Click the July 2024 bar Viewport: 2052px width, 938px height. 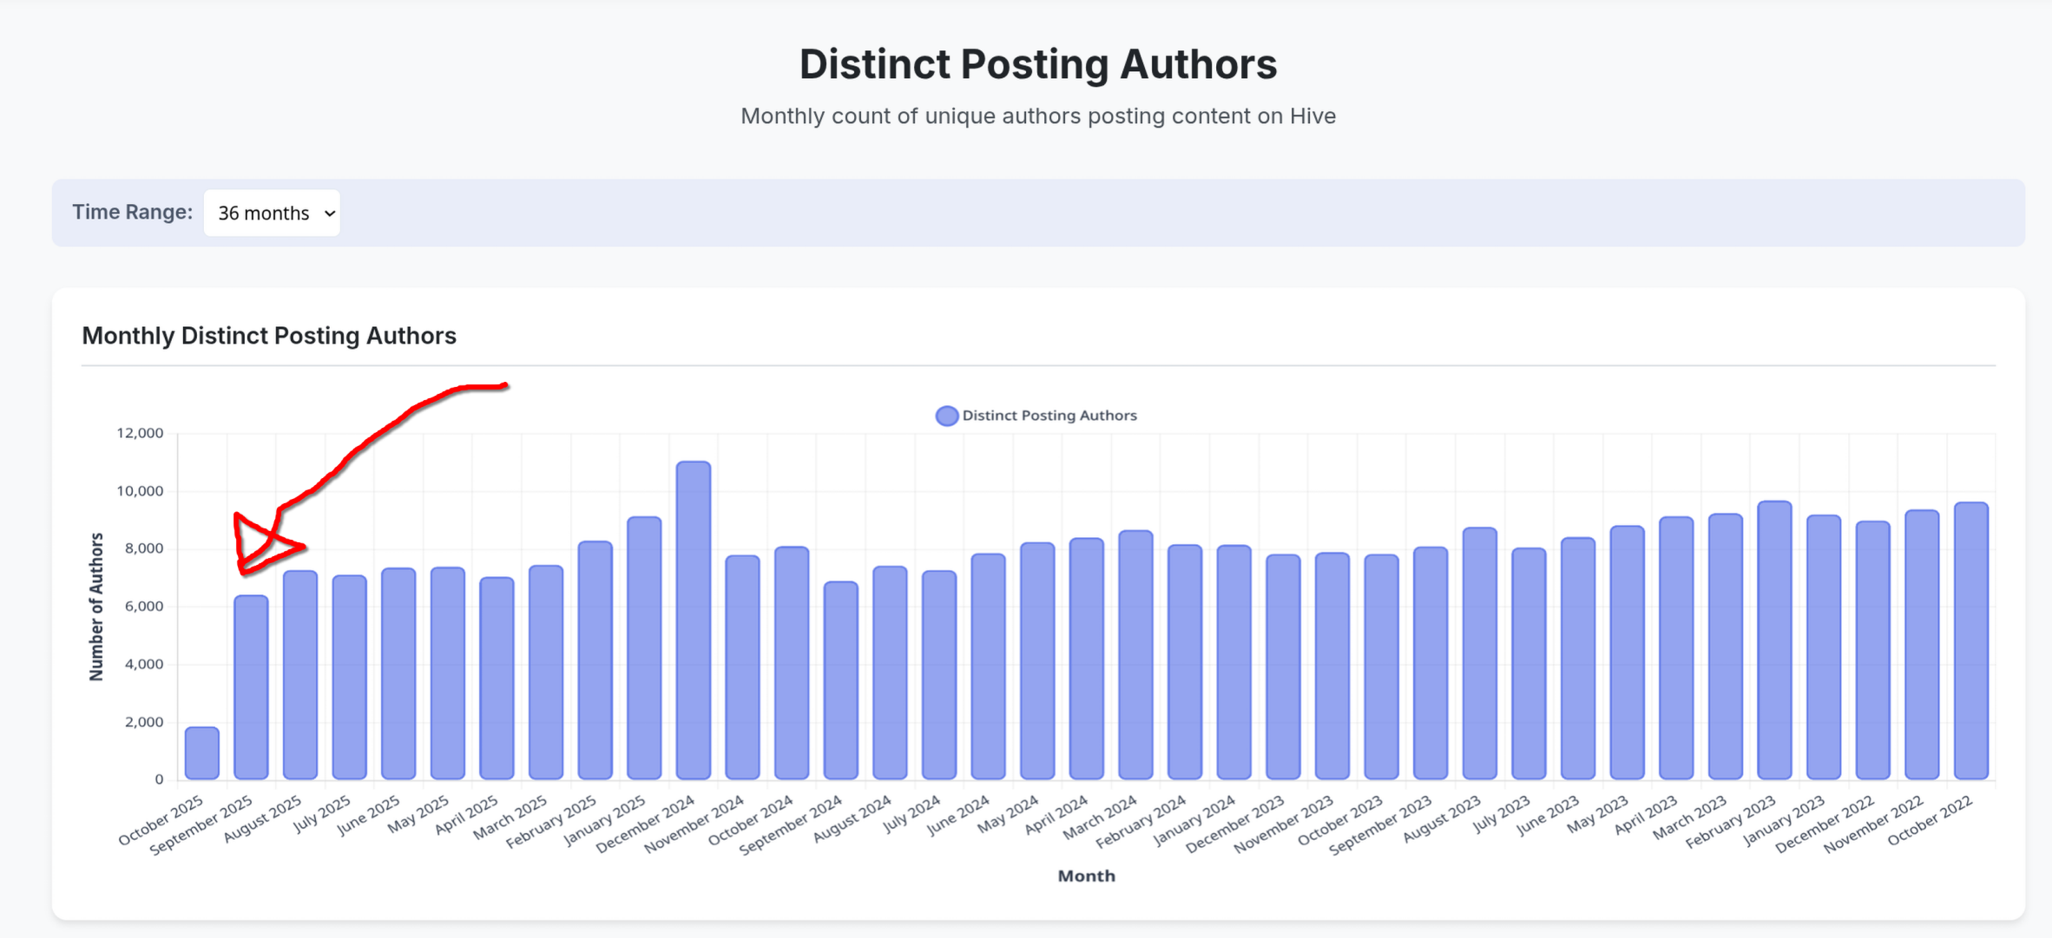click(x=939, y=674)
